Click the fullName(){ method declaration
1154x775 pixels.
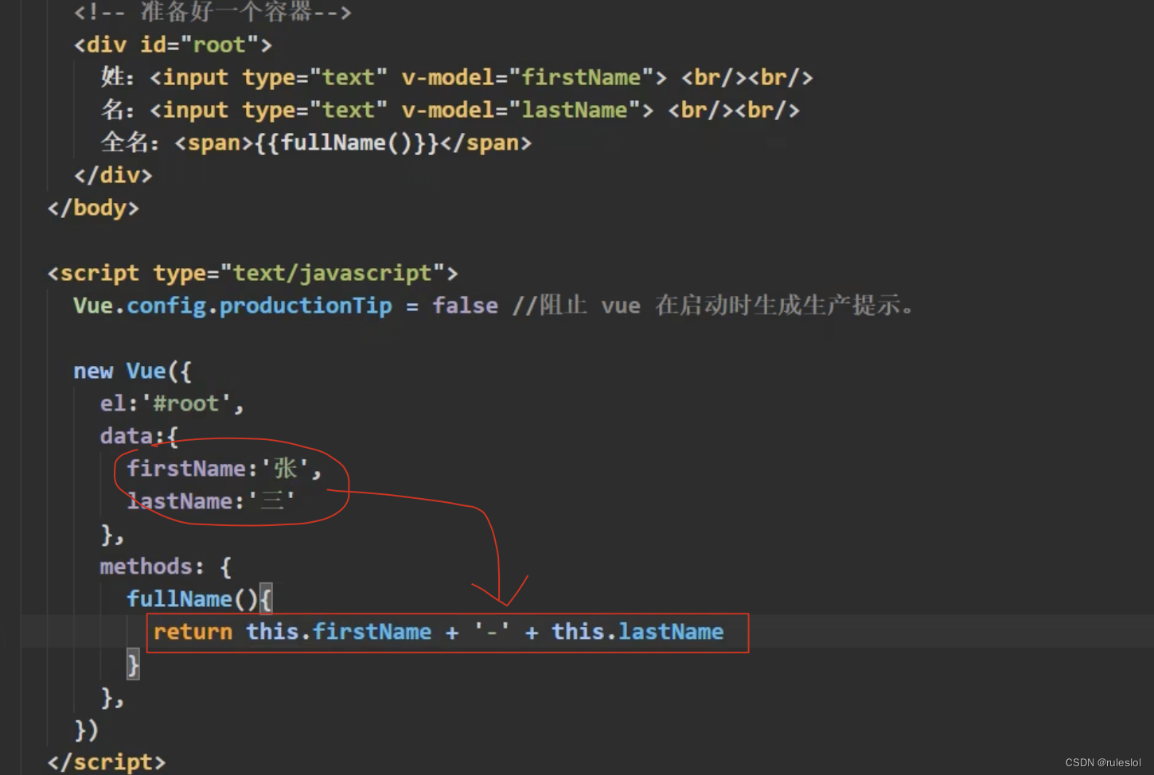[199, 599]
